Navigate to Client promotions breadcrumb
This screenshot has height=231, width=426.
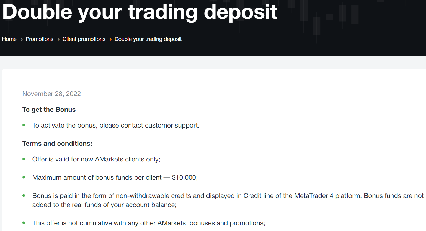coord(84,39)
